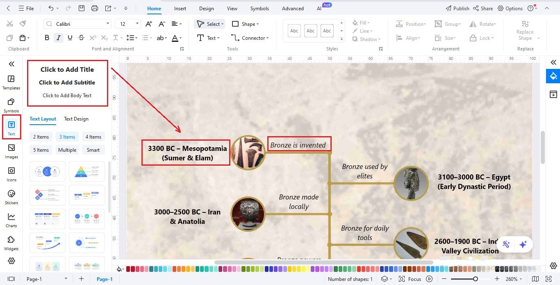Click the horizontal canvas scrollbar
This screenshot has height=285, width=560.
pos(323,262)
